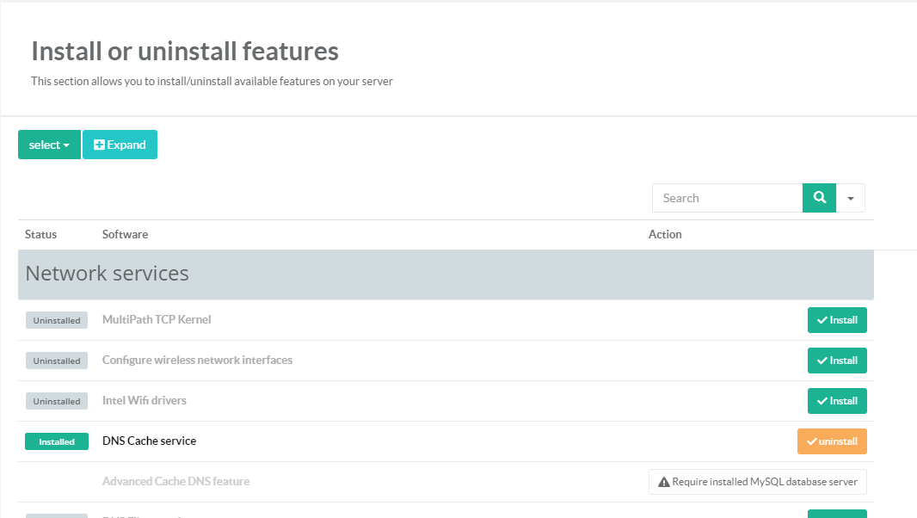Select the Advanced Cache DNS feature label

click(175, 481)
